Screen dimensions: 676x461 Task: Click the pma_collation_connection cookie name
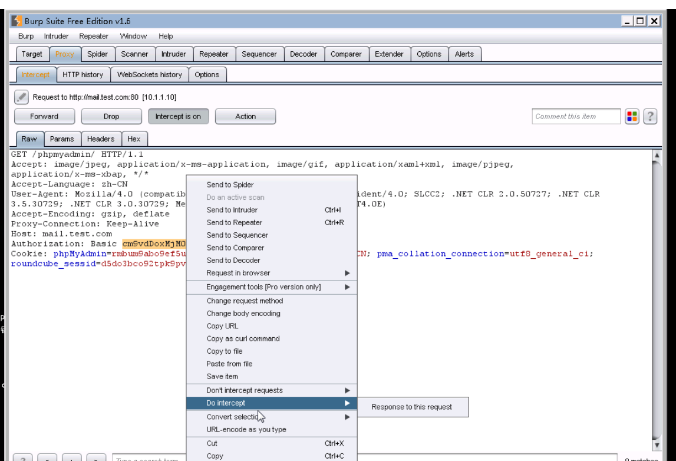pos(440,254)
